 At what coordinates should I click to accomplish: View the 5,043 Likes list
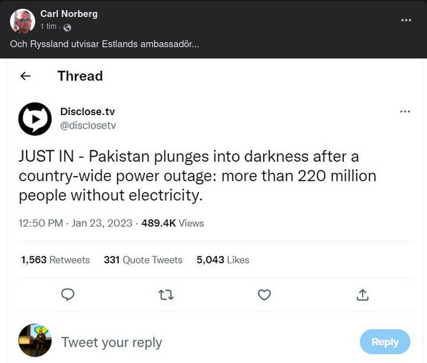(x=223, y=260)
